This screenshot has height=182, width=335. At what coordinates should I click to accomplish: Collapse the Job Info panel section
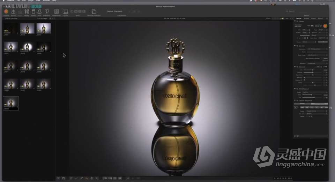tap(295, 46)
